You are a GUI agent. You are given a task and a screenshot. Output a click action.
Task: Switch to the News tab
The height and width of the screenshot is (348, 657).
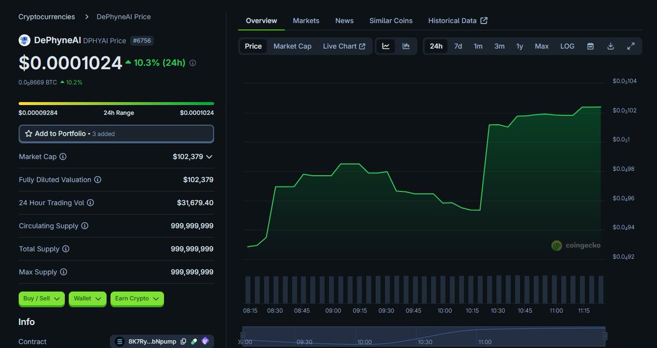344,21
